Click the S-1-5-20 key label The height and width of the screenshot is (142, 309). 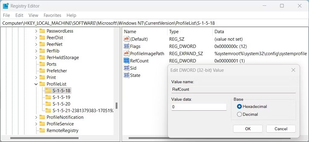[61, 104]
